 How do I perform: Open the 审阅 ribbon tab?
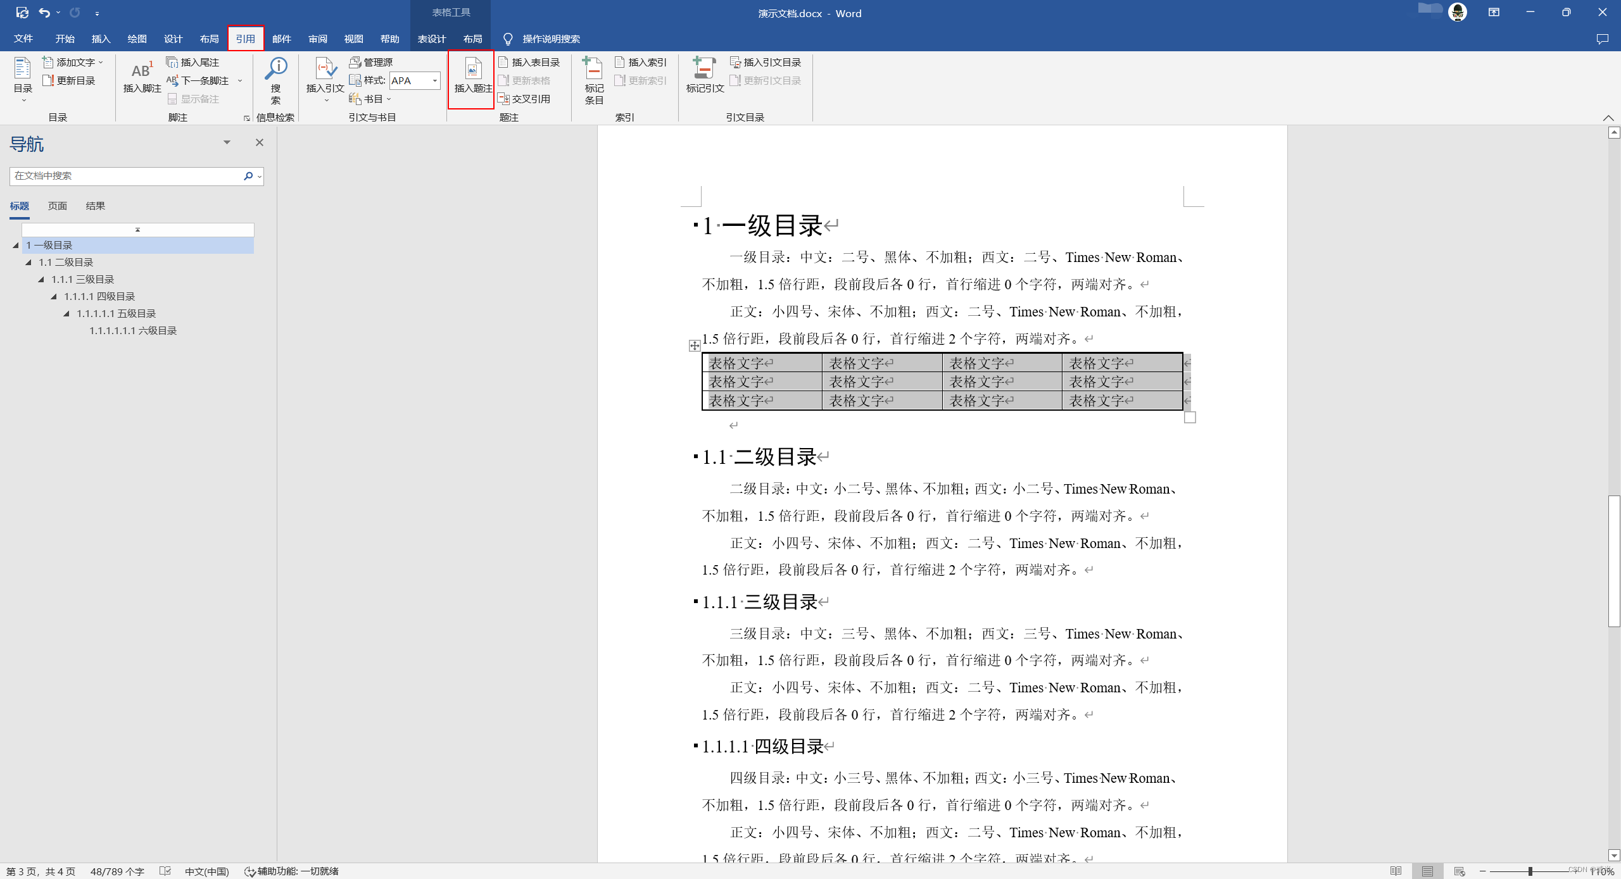[x=317, y=39]
